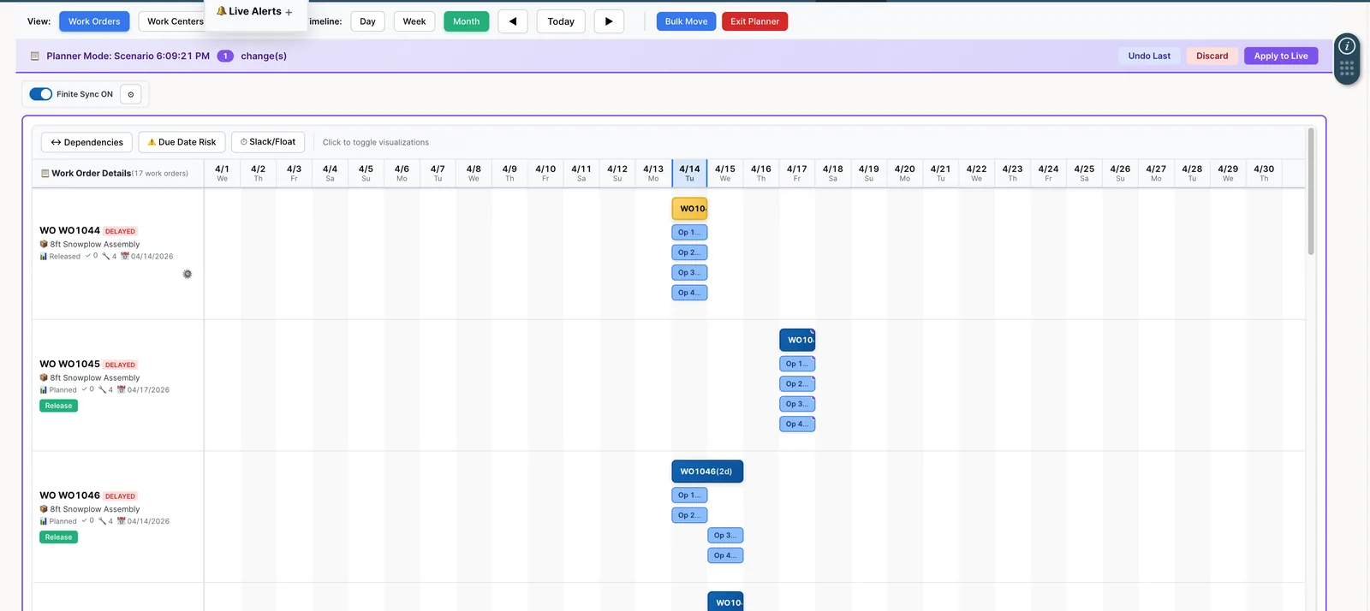1370x611 pixels.
Task: Select the WO1046(2d) bar
Action: pyautogui.click(x=707, y=472)
